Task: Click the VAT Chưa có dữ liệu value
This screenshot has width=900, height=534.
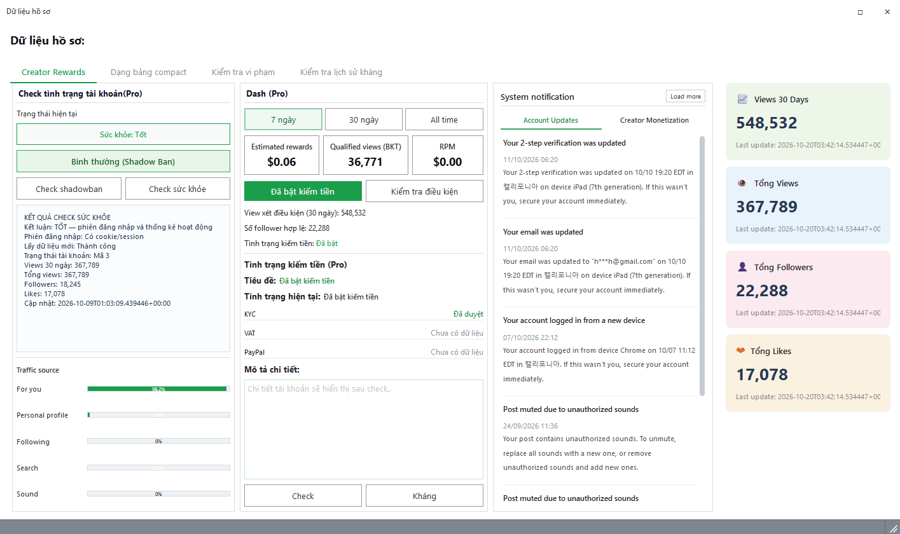Action: [x=457, y=333]
